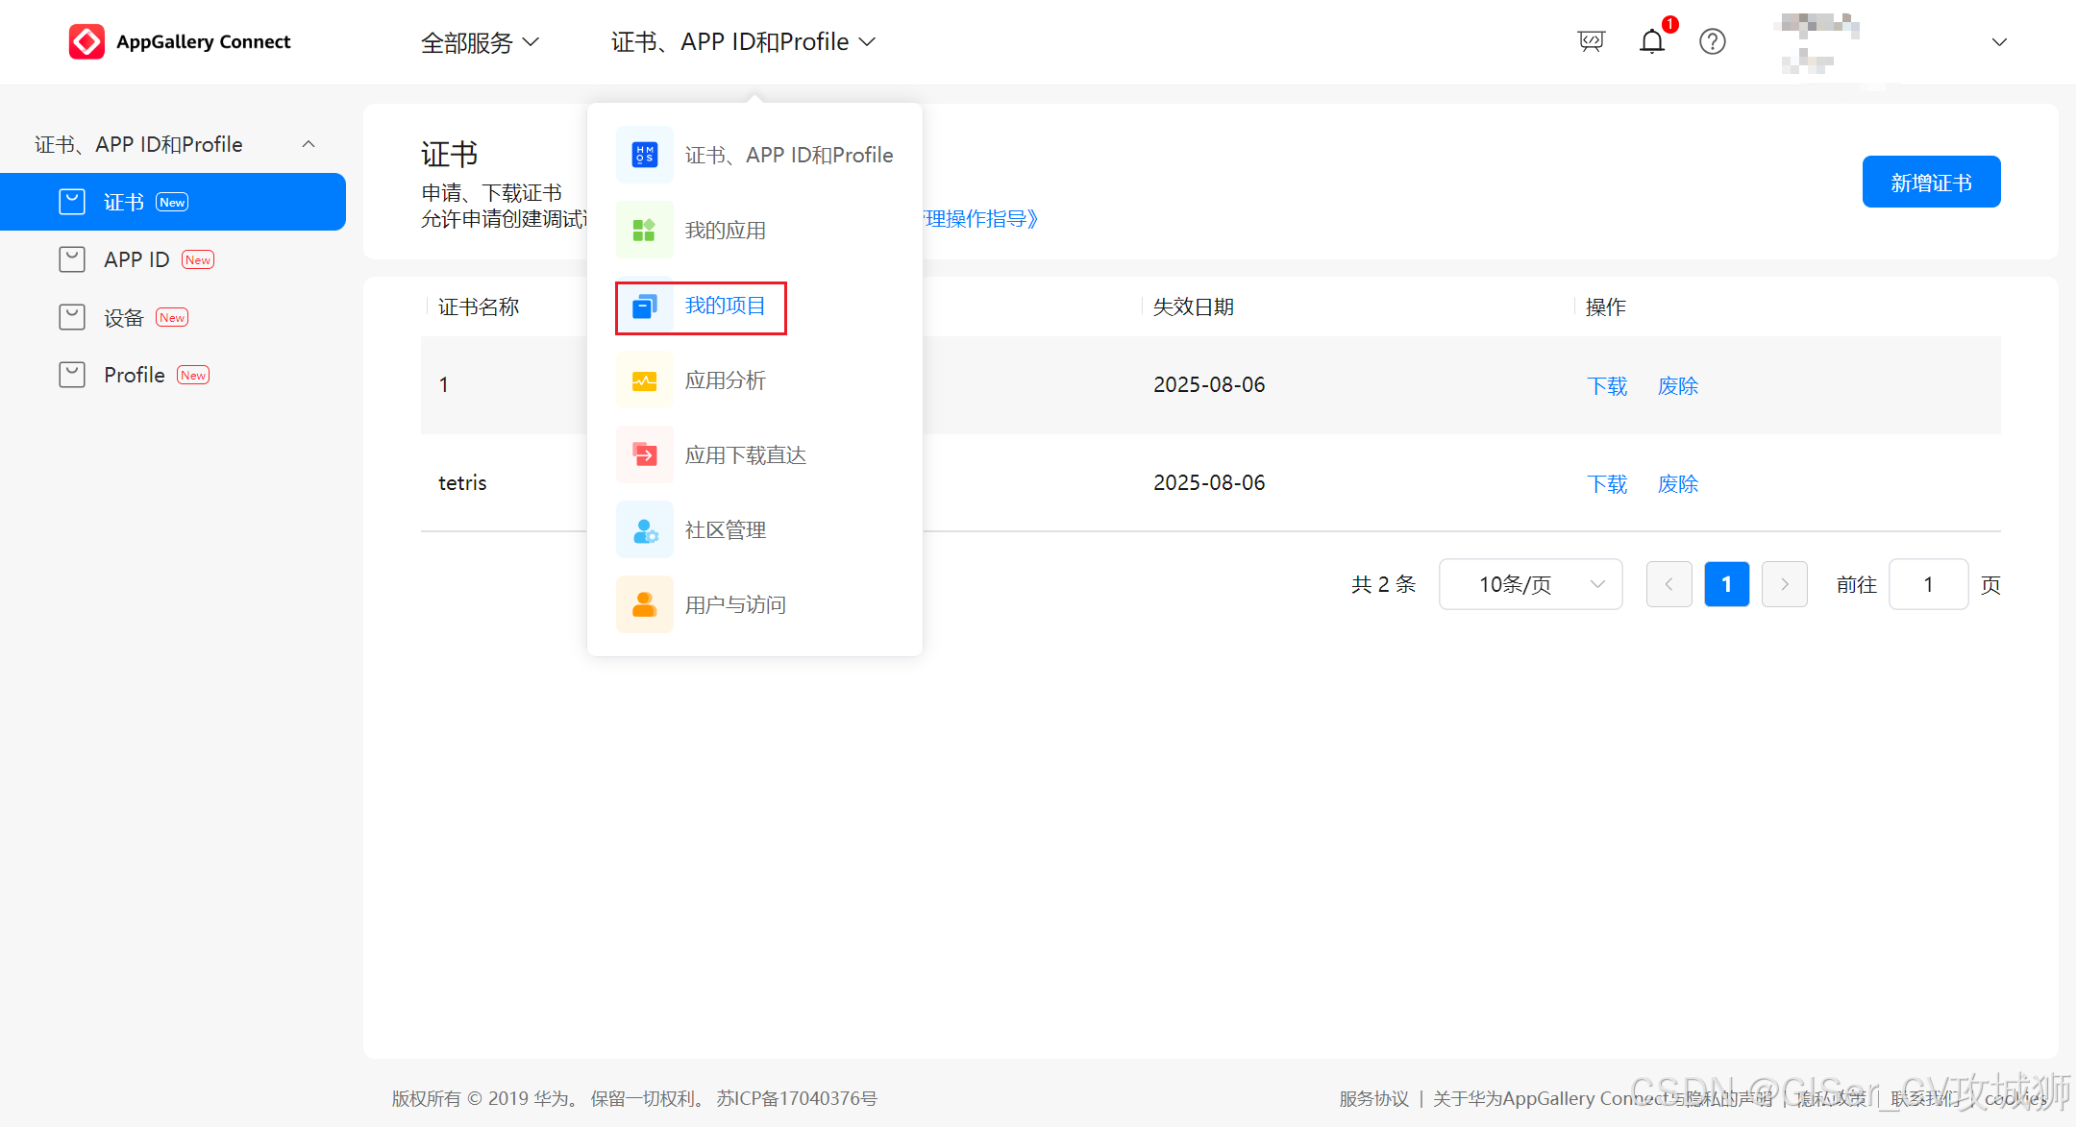
Task: Open the 服务协议 footer link
Action: (x=1374, y=1099)
